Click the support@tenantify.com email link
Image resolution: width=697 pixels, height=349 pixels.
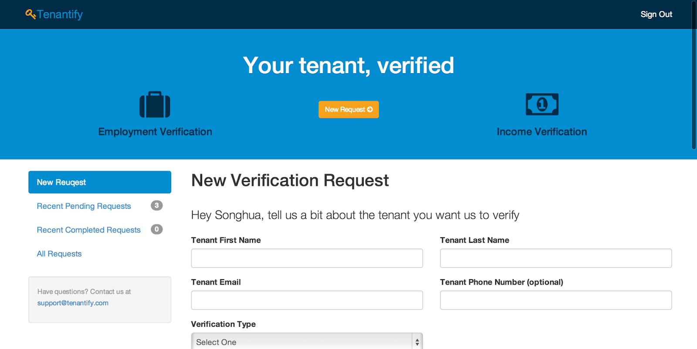(x=73, y=303)
